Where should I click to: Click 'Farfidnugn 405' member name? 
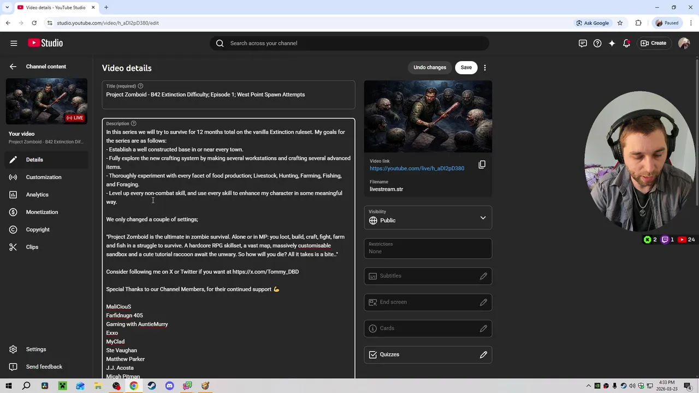[x=125, y=315]
